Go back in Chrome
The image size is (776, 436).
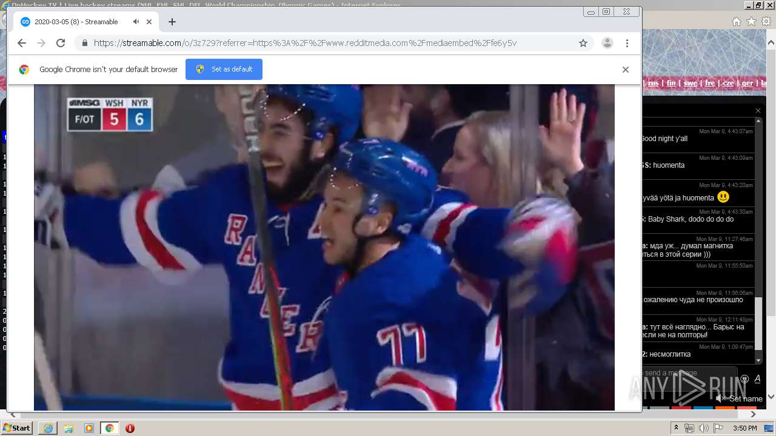point(22,43)
